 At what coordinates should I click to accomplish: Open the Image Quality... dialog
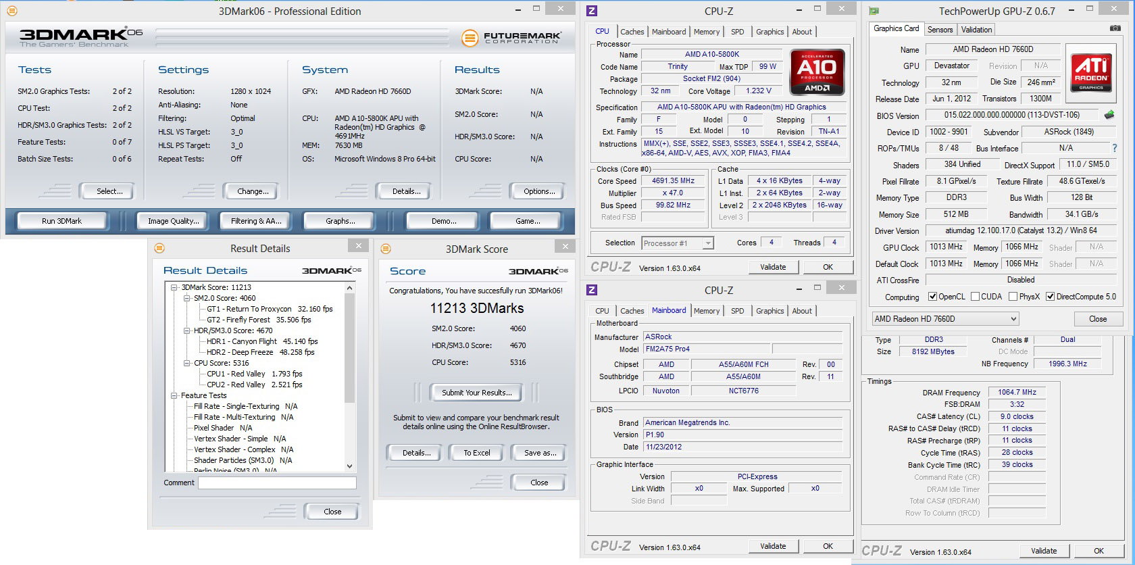(174, 221)
